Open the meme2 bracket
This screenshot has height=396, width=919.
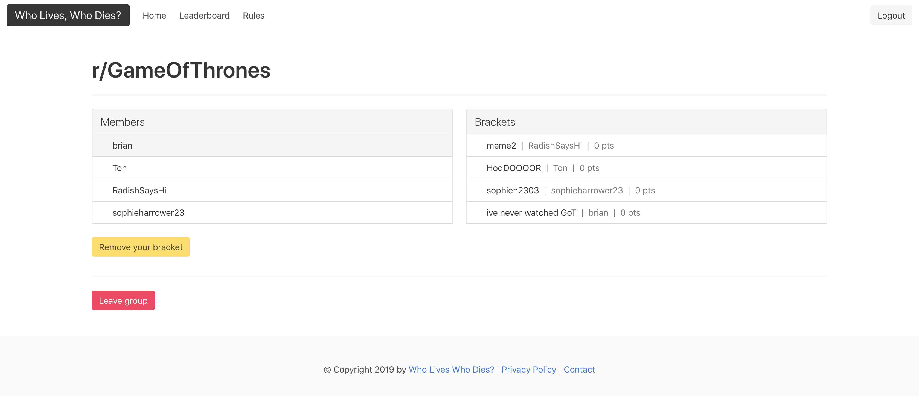(x=501, y=146)
